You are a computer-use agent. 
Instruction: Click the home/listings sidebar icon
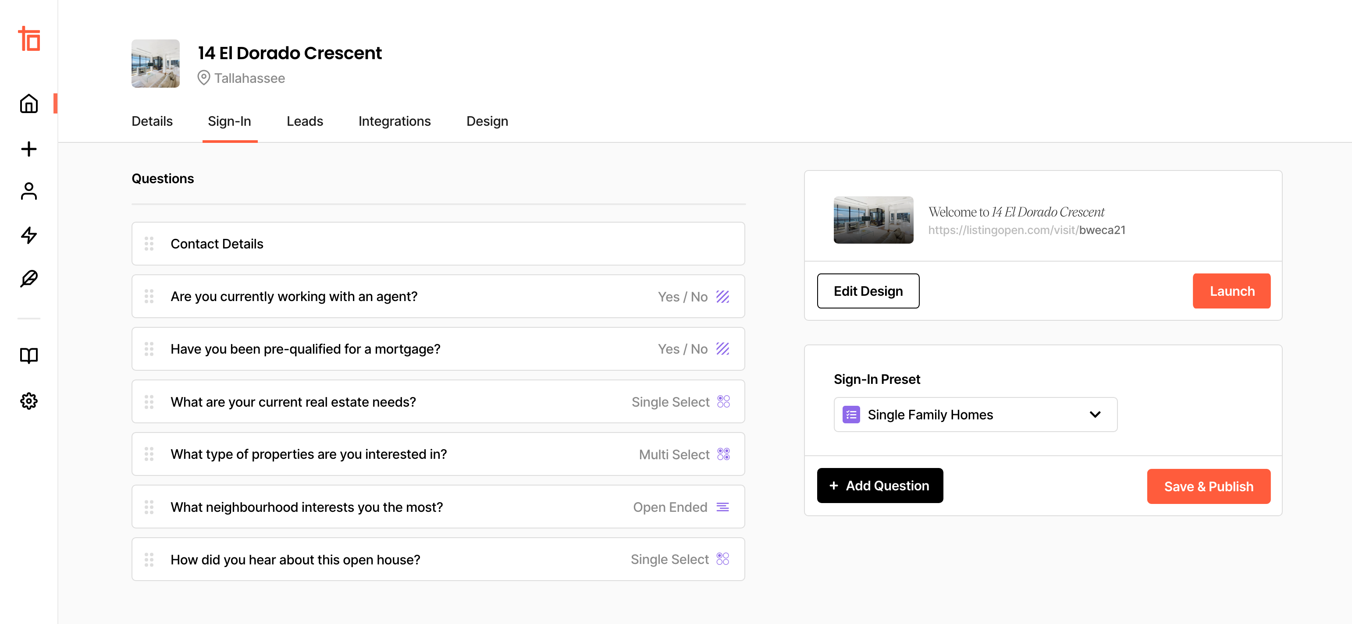point(28,103)
